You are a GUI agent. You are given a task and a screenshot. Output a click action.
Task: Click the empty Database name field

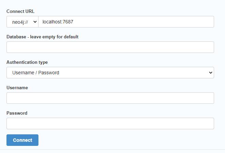(110, 47)
